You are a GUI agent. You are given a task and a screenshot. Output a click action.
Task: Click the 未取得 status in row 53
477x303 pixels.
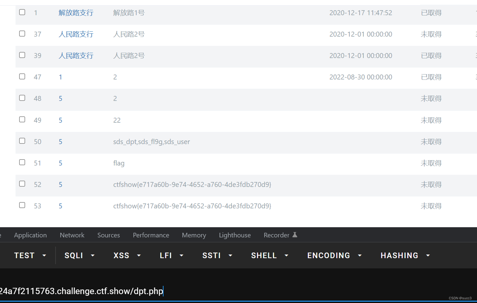[x=431, y=206]
